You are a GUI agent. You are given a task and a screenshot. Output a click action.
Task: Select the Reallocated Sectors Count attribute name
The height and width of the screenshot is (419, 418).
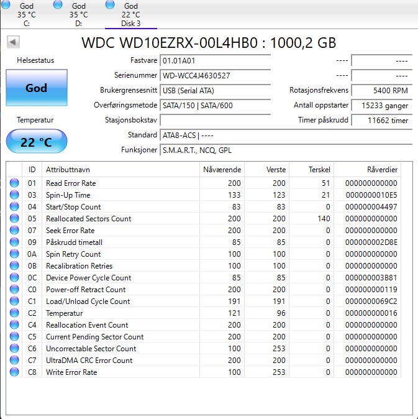click(88, 219)
